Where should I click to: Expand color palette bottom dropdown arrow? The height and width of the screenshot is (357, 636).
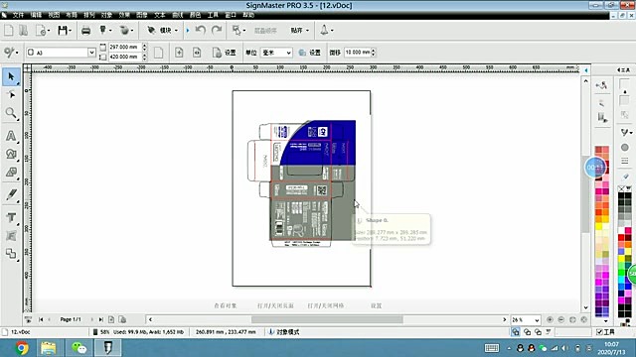pos(605,321)
